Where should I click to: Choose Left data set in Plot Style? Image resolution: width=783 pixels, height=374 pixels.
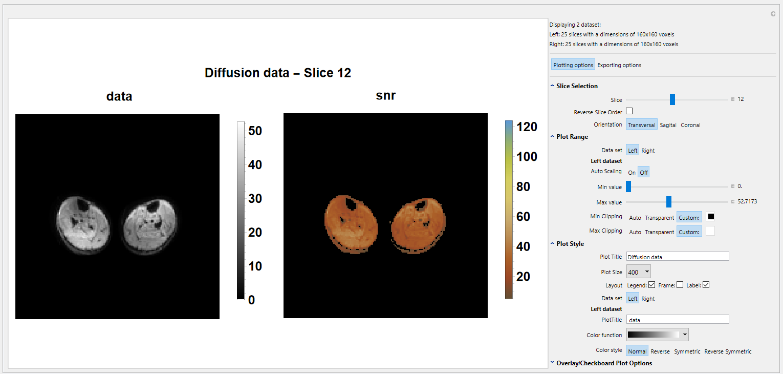click(x=633, y=298)
